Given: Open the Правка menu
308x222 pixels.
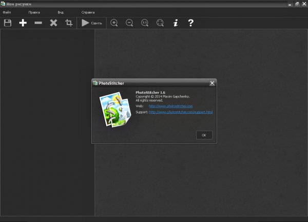Looking at the screenshot, I should pos(34,12).
